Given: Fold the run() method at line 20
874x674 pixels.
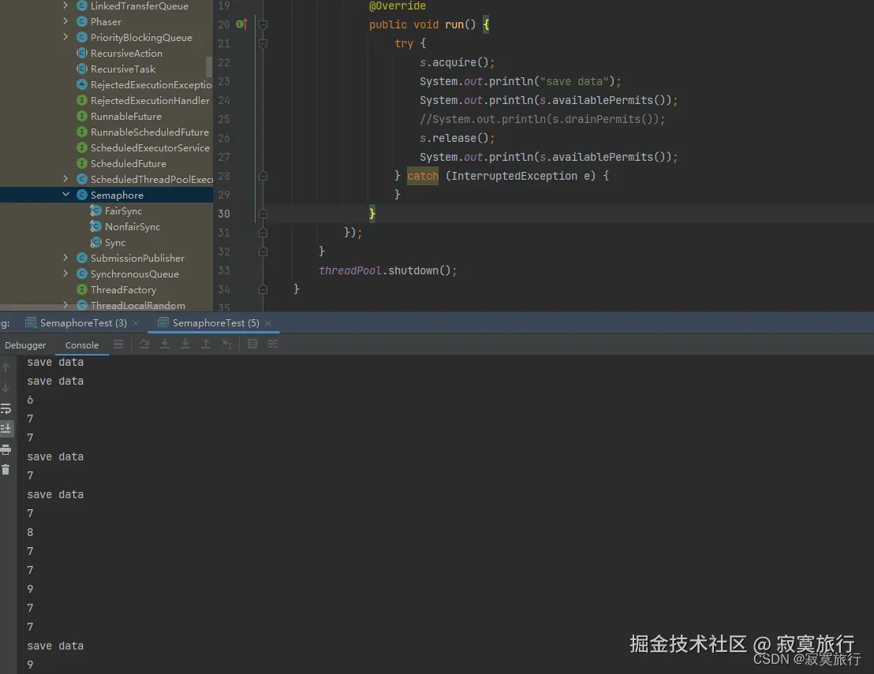Looking at the screenshot, I should click(263, 24).
